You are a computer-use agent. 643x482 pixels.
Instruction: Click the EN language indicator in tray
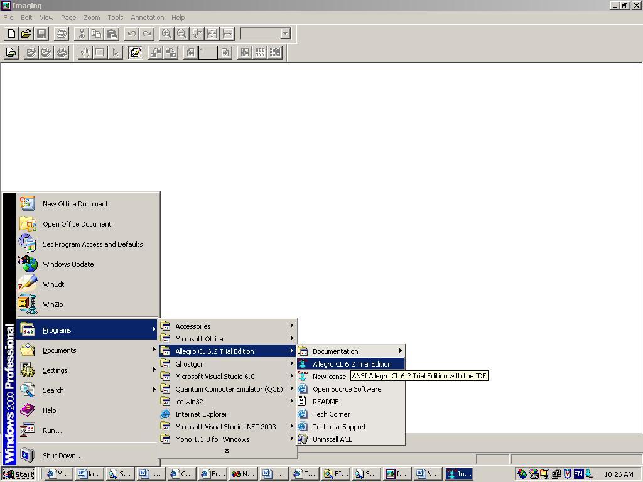(578, 474)
